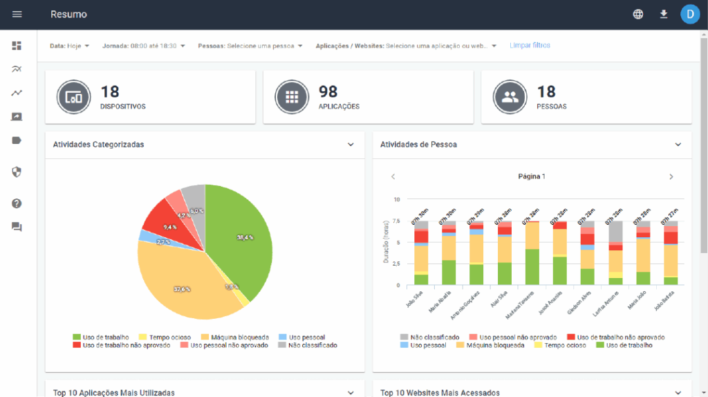Click the 18 Dispositivos summary card
This screenshot has width=708, height=397.
tap(150, 98)
